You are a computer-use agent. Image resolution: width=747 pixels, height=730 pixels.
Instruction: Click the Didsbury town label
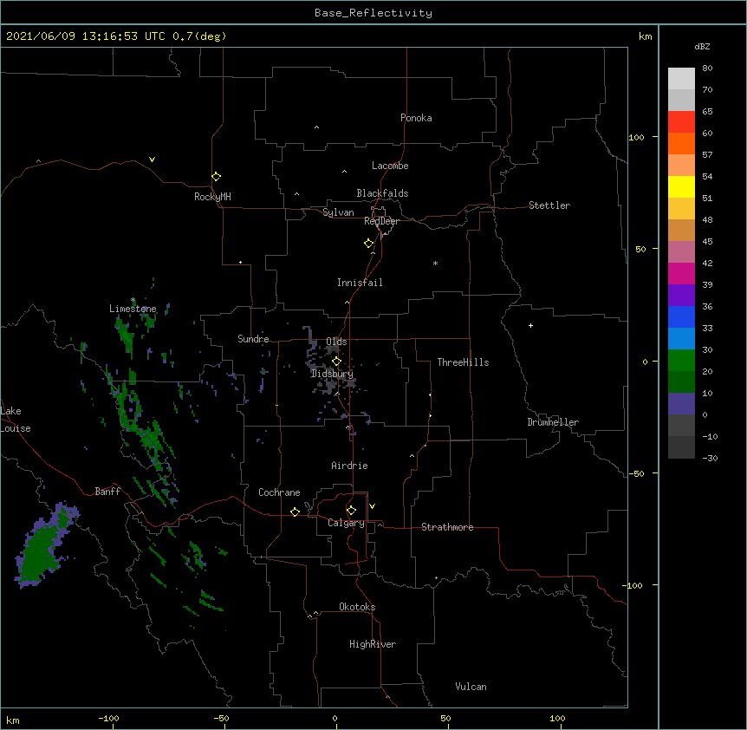(x=332, y=374)
